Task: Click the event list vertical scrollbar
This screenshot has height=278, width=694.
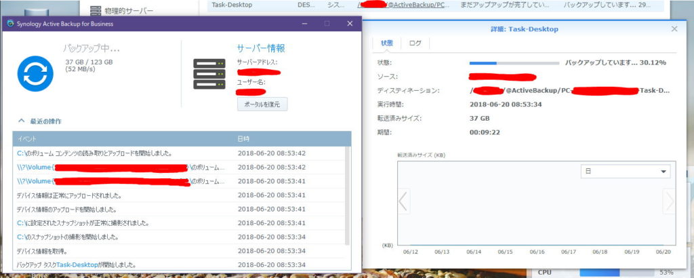Action: [348, 195]
